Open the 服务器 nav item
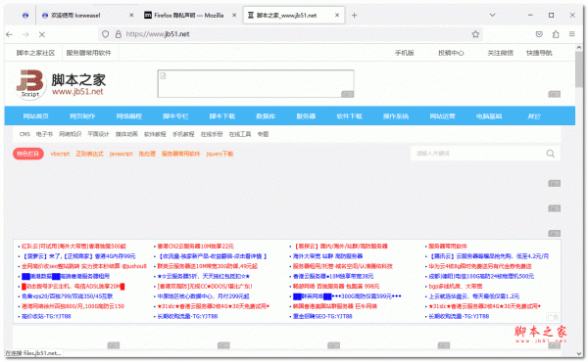The width and height of the screenshot is (588, 362). coord(306,116)
